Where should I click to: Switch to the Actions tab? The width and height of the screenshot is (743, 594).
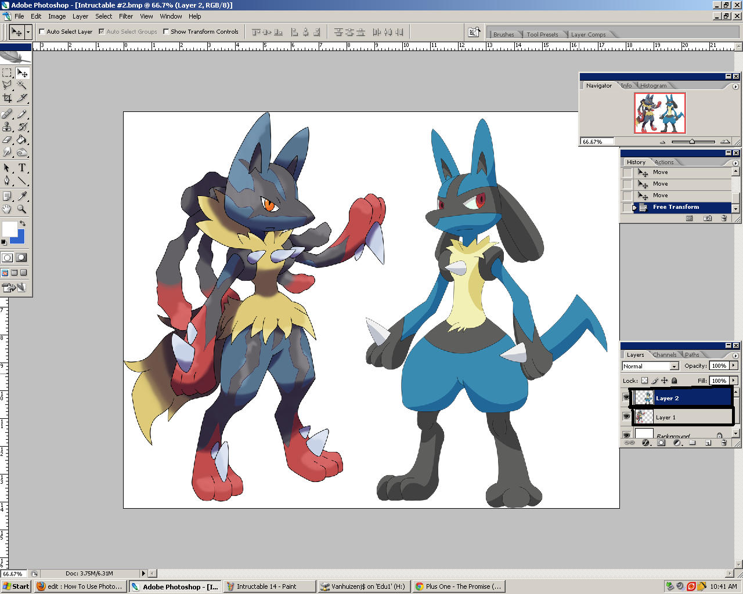(x=664, y=162)
